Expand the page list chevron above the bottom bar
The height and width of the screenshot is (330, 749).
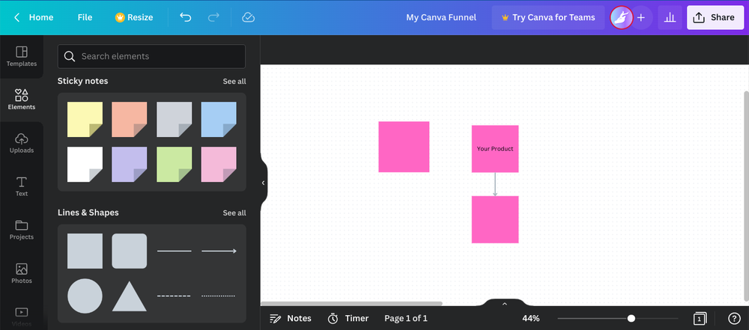click(x=505, y=304)
